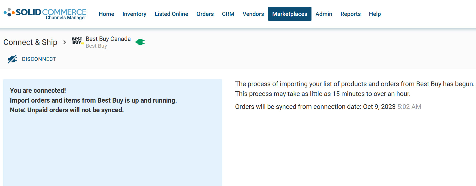The image size is (476, 186).
Task: Click the gray Best Buy subtitle
Action: (96, 46)
